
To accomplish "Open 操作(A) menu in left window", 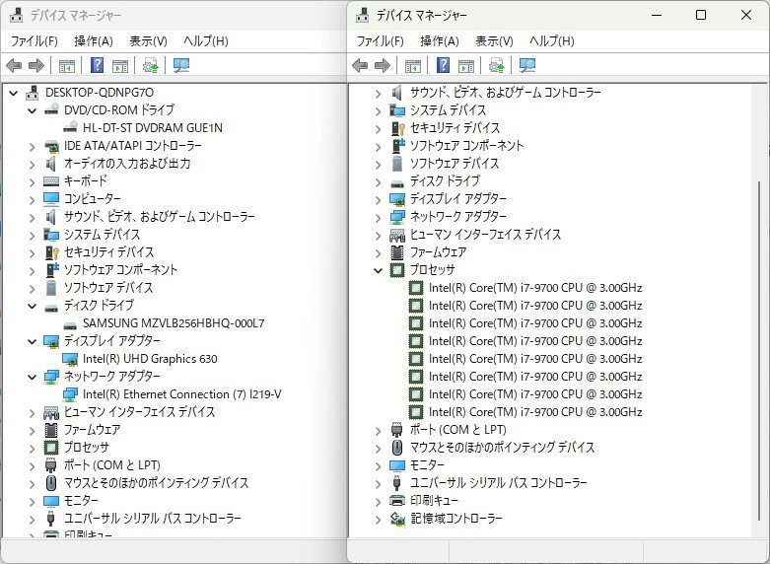I will point(94,40).
